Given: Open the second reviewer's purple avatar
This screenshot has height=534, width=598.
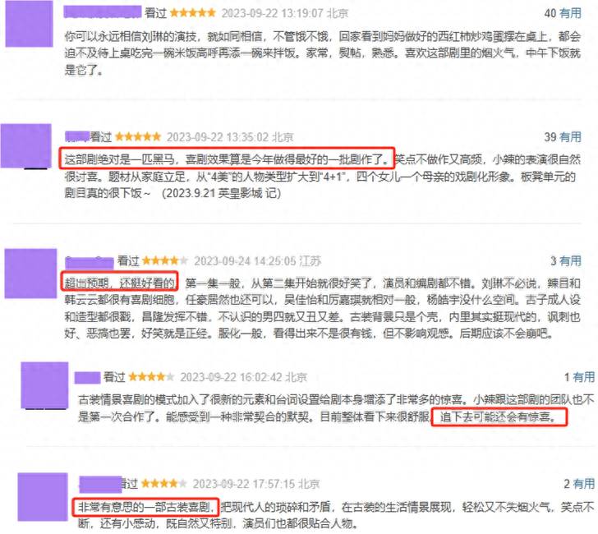Looking at the screenshot, I should 26,145.
